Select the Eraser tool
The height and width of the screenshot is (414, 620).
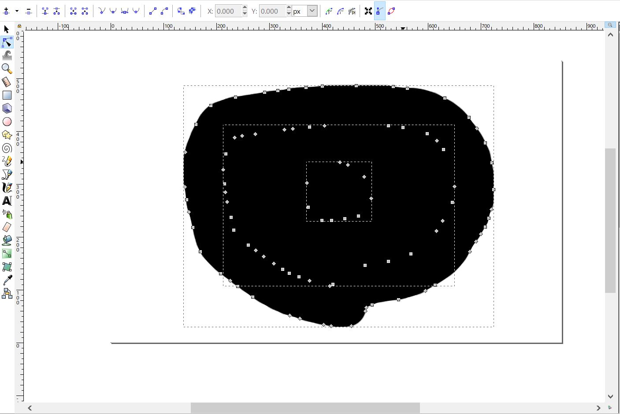(x=7, y=227)
